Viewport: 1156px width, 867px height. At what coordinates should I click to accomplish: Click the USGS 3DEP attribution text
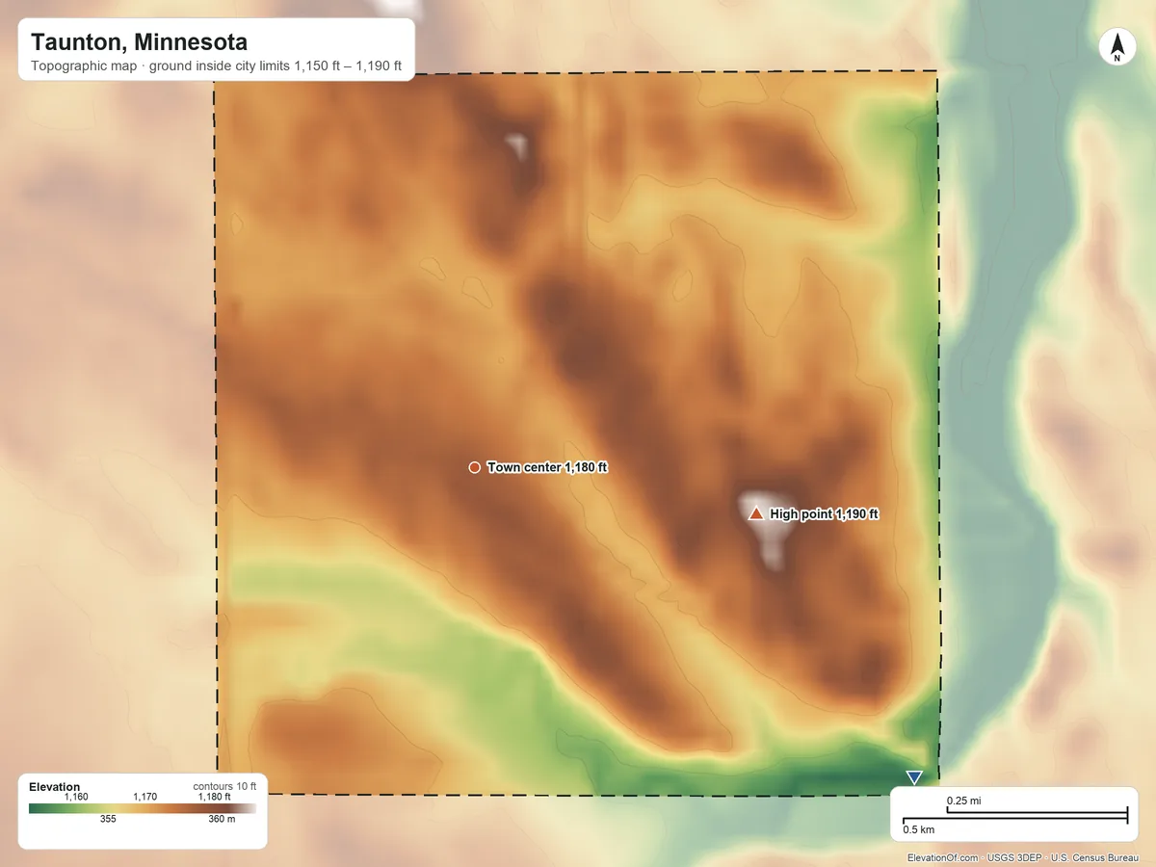[1015, 857]
